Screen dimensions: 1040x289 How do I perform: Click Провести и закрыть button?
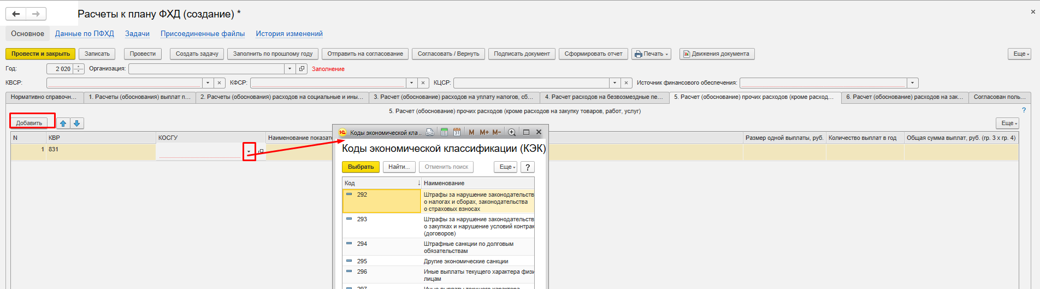pos(40,54)
